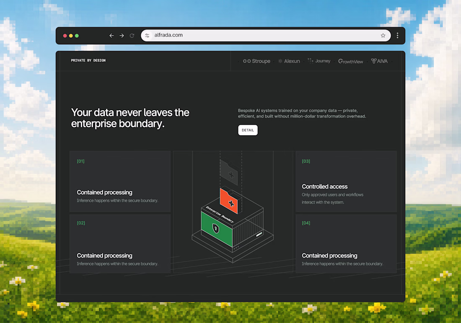Viewport: 461px width, 323px height.
Task: Click the headline about enterprise boundary
Action: point(130,118)
